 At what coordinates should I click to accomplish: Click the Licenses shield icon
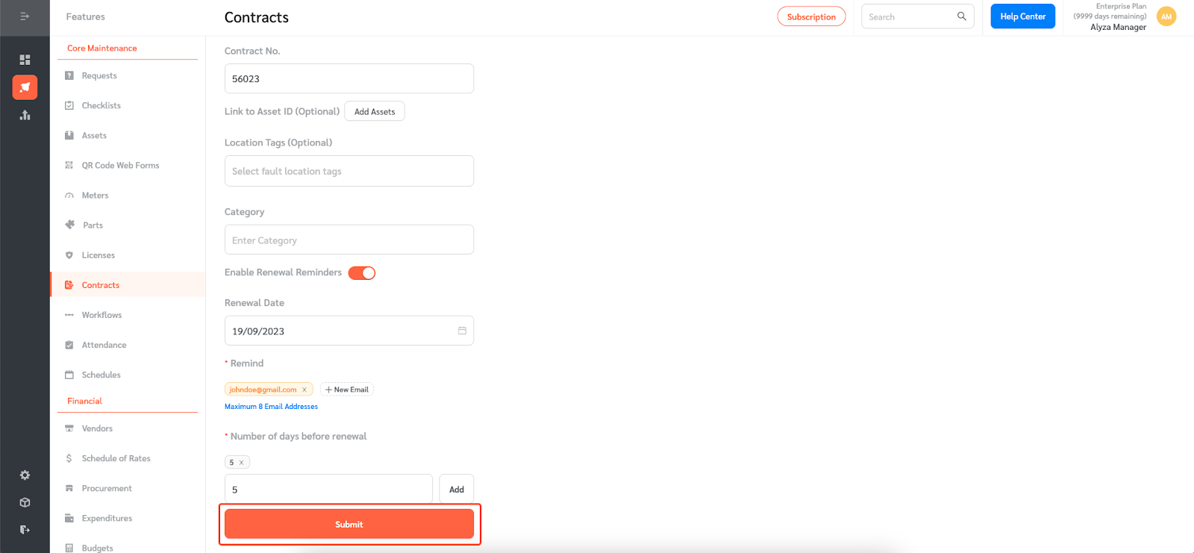[69, 255]
